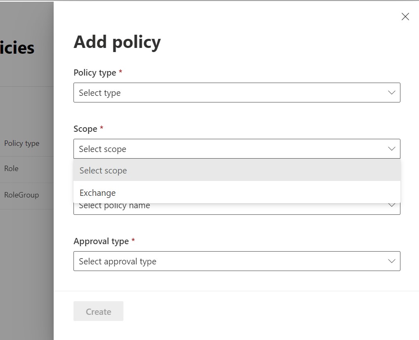Select the Role row in policies list
This screenshot has width=419, height=340.
(x=12, y=169)
